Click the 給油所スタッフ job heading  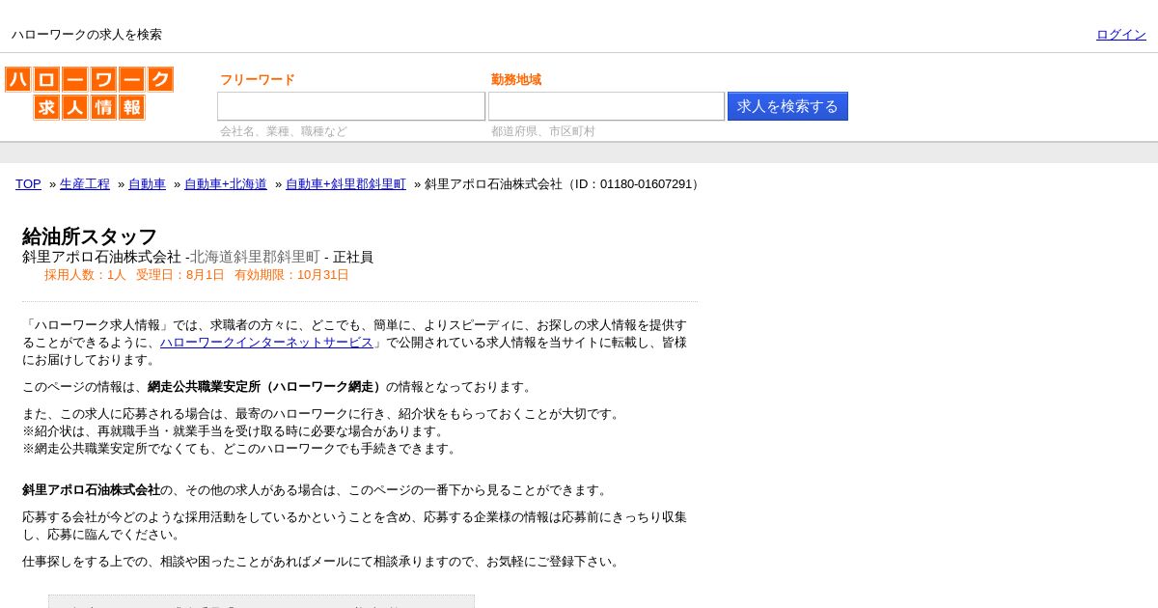click(x=90, y=236)
